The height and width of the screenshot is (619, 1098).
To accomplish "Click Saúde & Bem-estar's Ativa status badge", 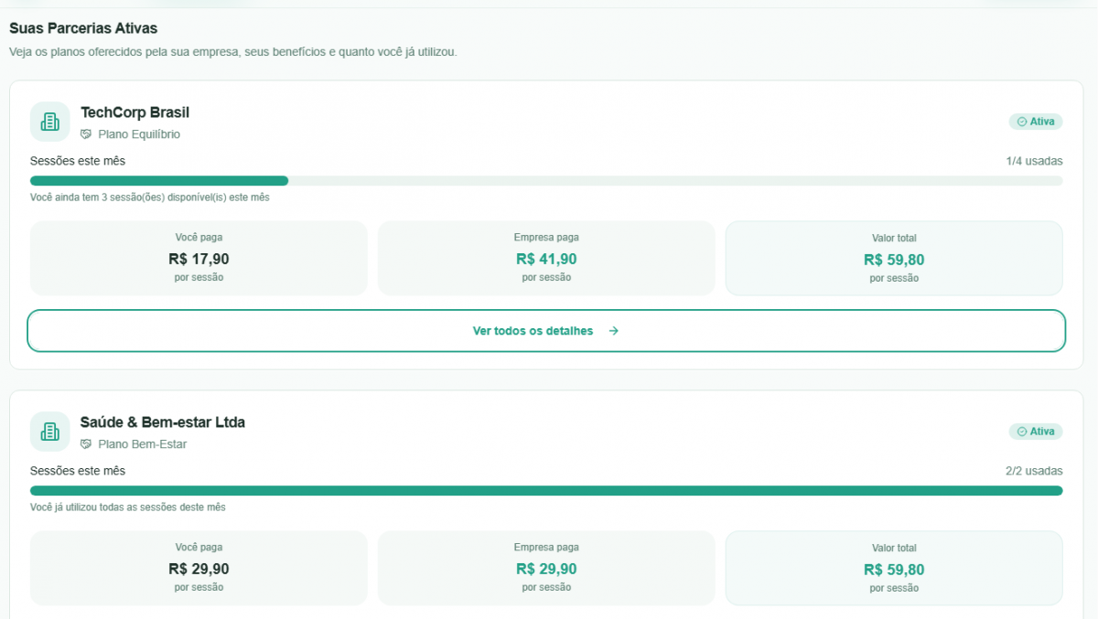I will [x=1035, y=432].
